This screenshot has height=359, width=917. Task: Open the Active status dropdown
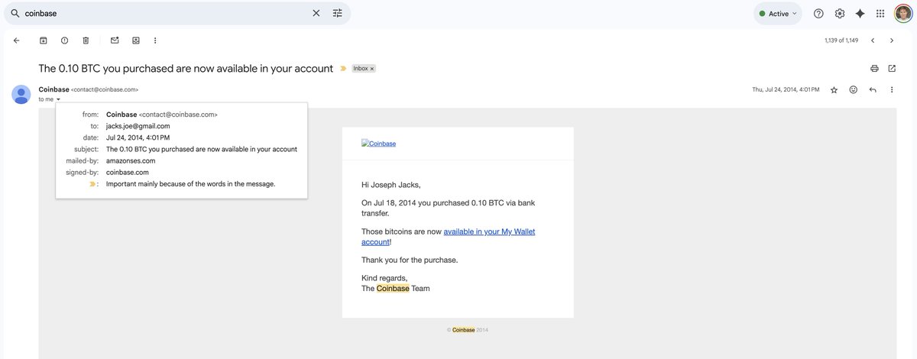click(778, 14)
